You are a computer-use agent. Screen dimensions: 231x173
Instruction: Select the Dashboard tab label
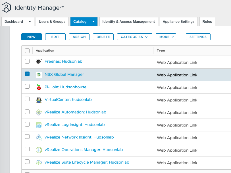[x=14, y=22]
